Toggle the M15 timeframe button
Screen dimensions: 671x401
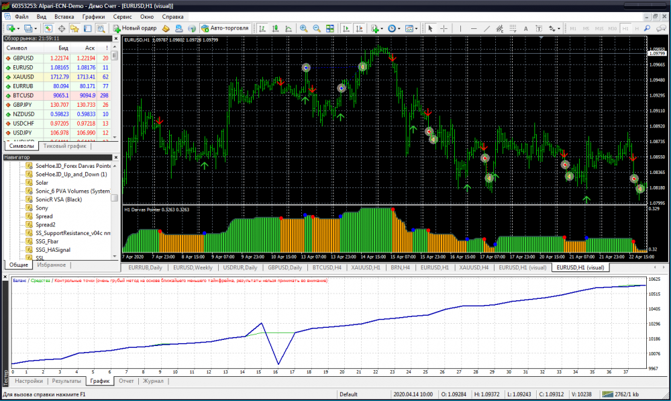click(x=599, y=28)
